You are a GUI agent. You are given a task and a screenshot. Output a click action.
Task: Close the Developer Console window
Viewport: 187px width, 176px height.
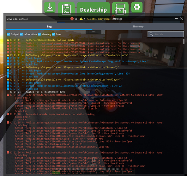(182, 19)
